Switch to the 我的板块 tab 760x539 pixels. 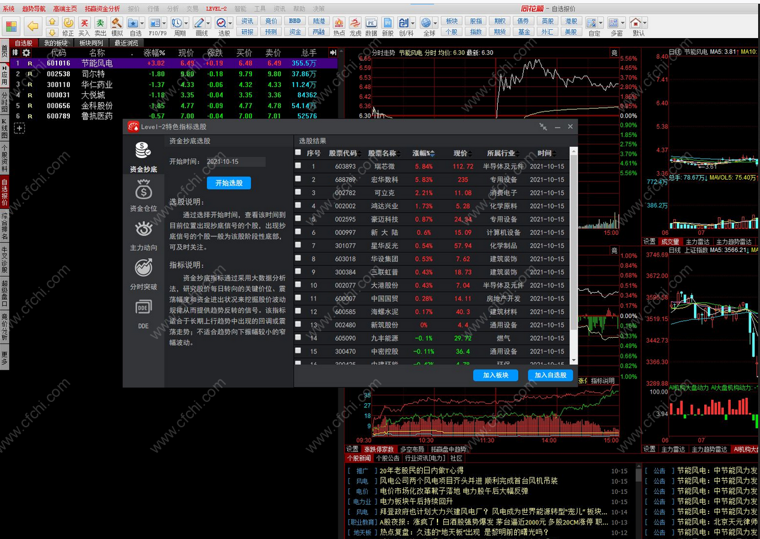(x=55, y=43)
